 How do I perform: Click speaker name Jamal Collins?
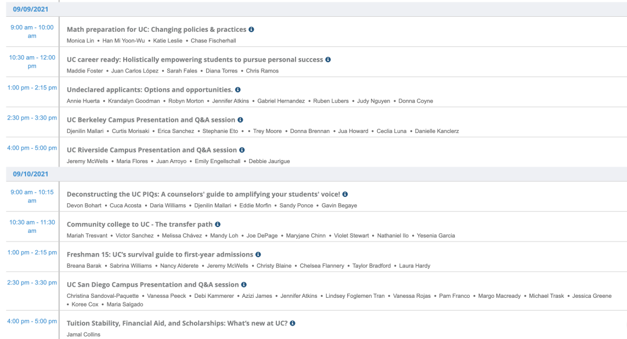[x=84, y=334]
